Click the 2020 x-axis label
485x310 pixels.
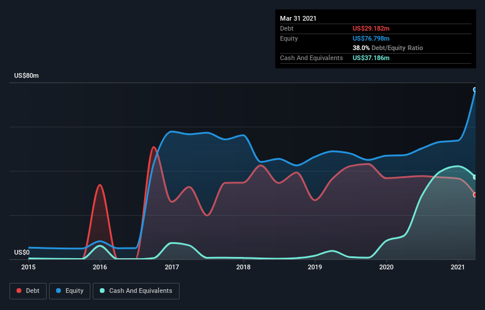386,267
